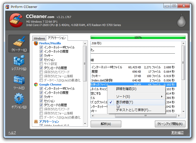
Task: Click the 解析(A) analyze button
Action: click(106, 124)
